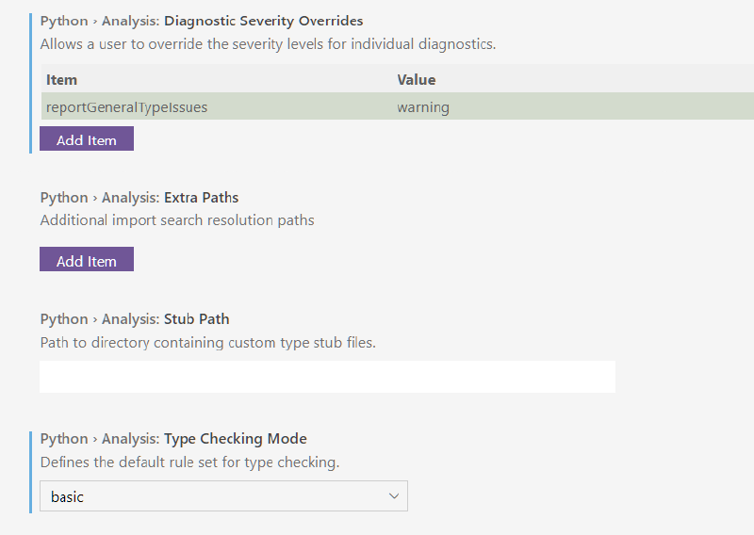Click the Item column header
Image resolution: width=754 pixels, height=535 pixels.
coord(61,79)
